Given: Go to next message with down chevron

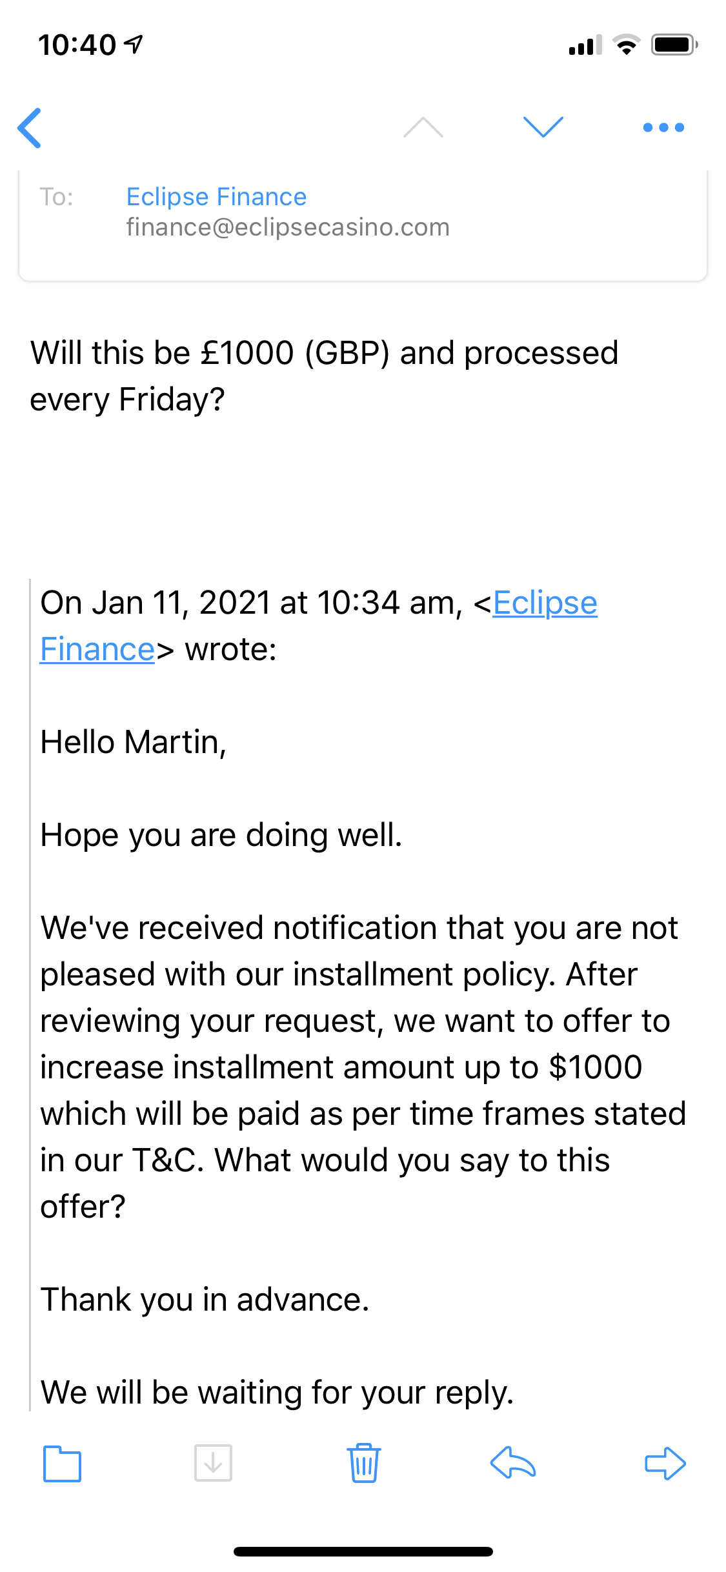Looking at the screenshot, I should tap(543, 127).
